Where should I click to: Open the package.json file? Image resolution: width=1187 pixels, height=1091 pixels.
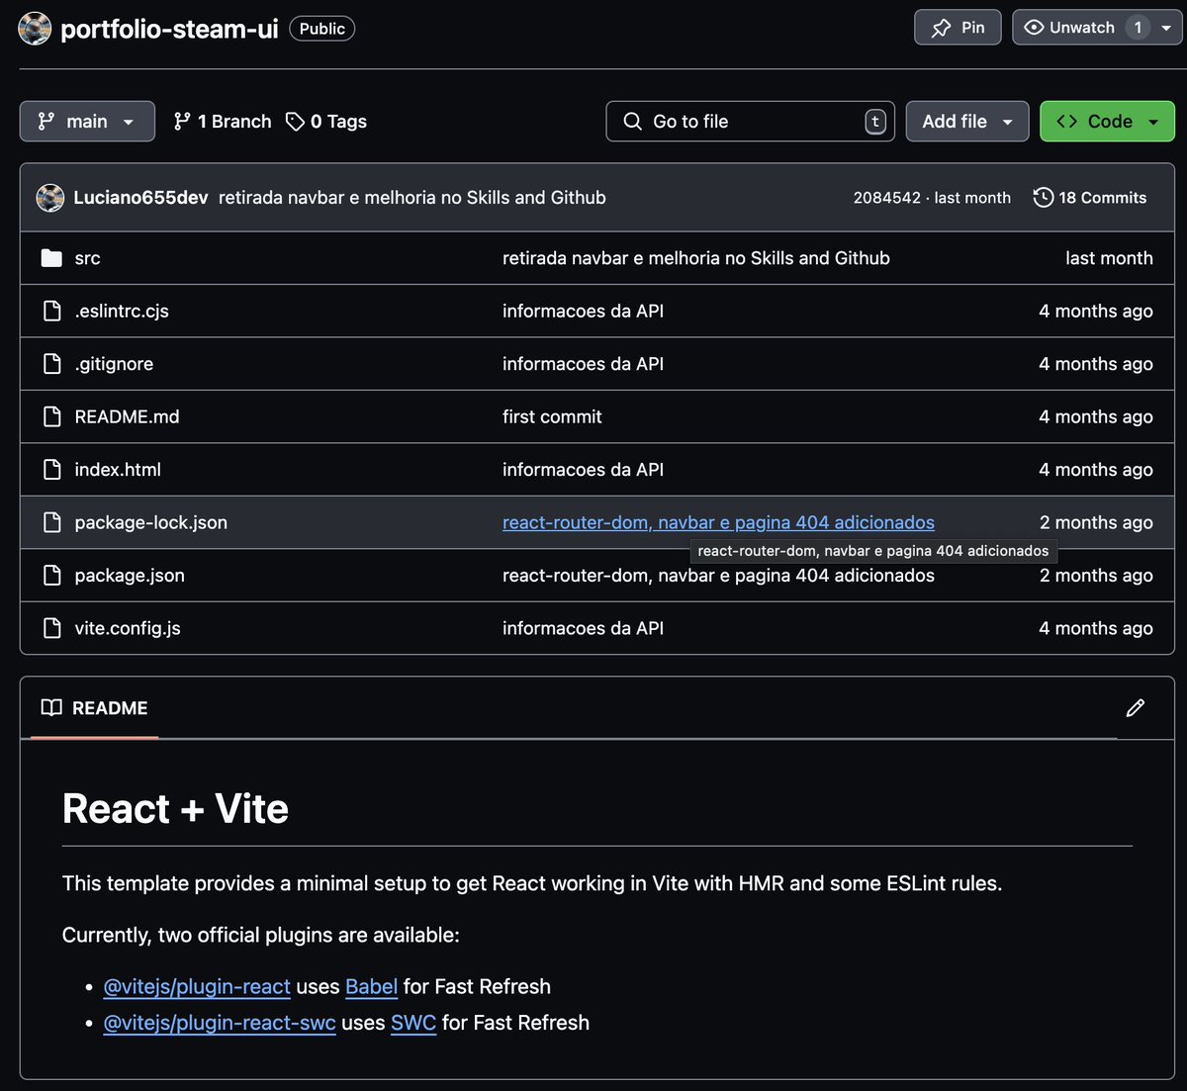(x=130, y=576)
